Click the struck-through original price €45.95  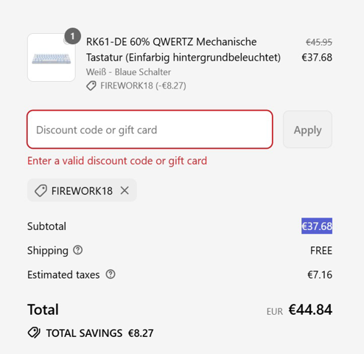pyautogui.click(x=319, y=42)
